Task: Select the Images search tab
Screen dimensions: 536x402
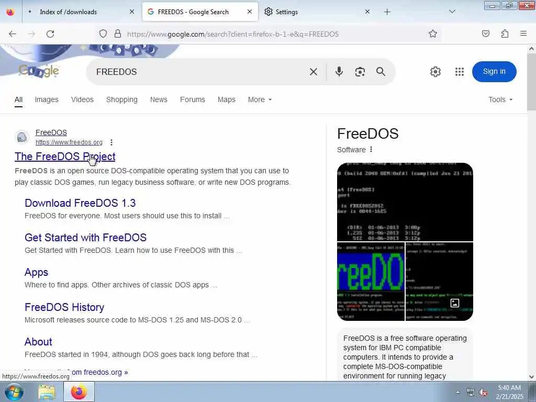Action: (x=47, y=99)
